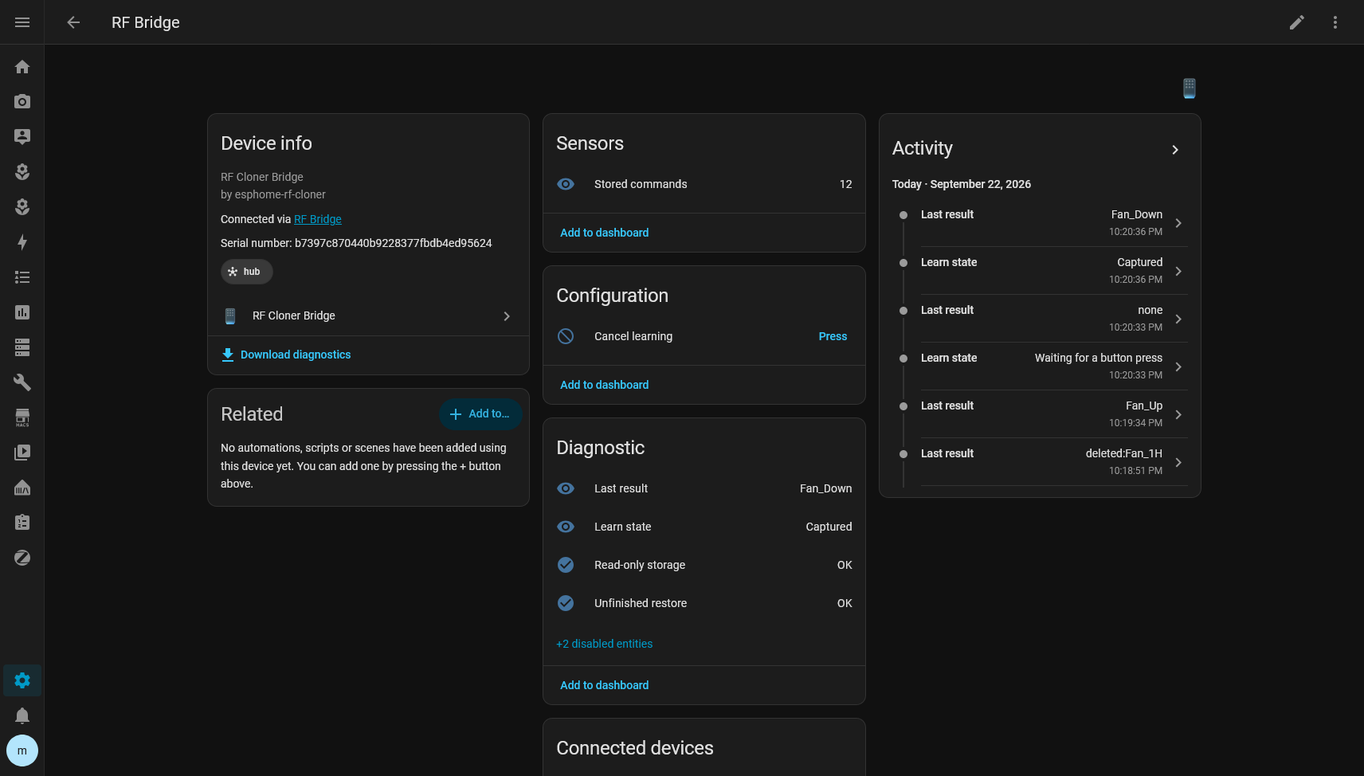1364x776 pixels.
Task: Open the home Overview sidebar icon
Action: pos(22,67)
